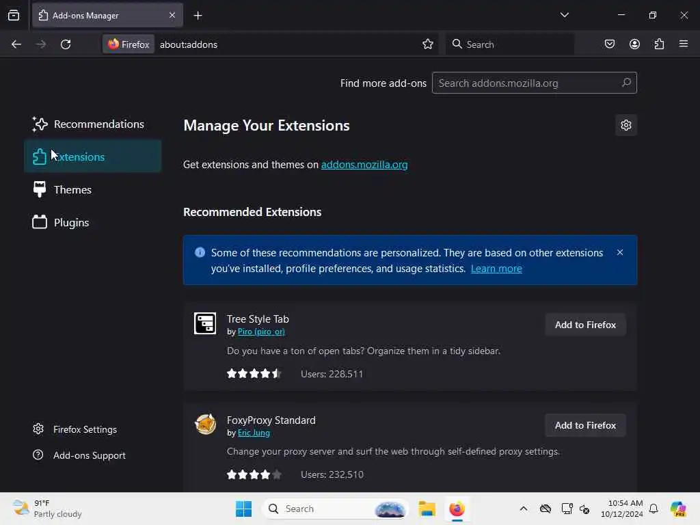Viewport: 700px width, 525px height.
Task: Select the Add-ons Manager tab
Action: pyautogui.click(x=107, y=15)
